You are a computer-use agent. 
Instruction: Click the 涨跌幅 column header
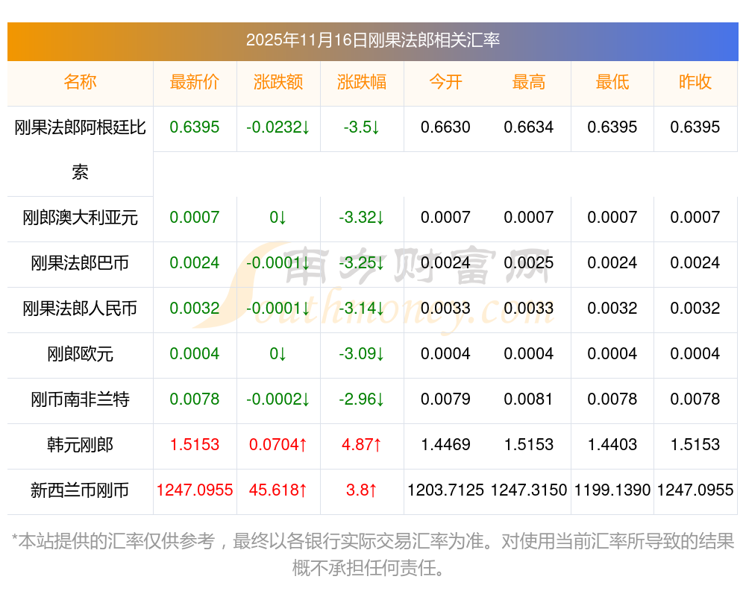tap(362, 82)
